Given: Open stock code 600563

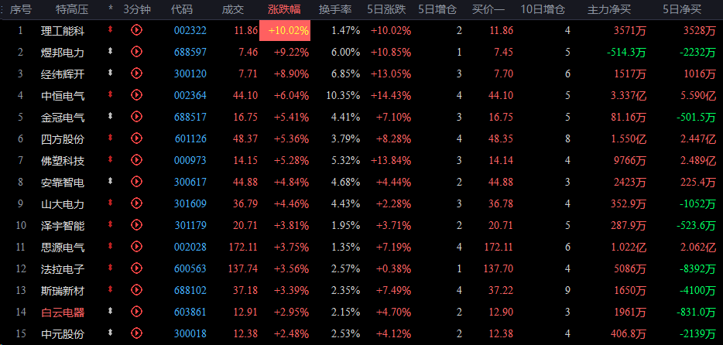Looking at the screenshot, I should coord(190,269).
